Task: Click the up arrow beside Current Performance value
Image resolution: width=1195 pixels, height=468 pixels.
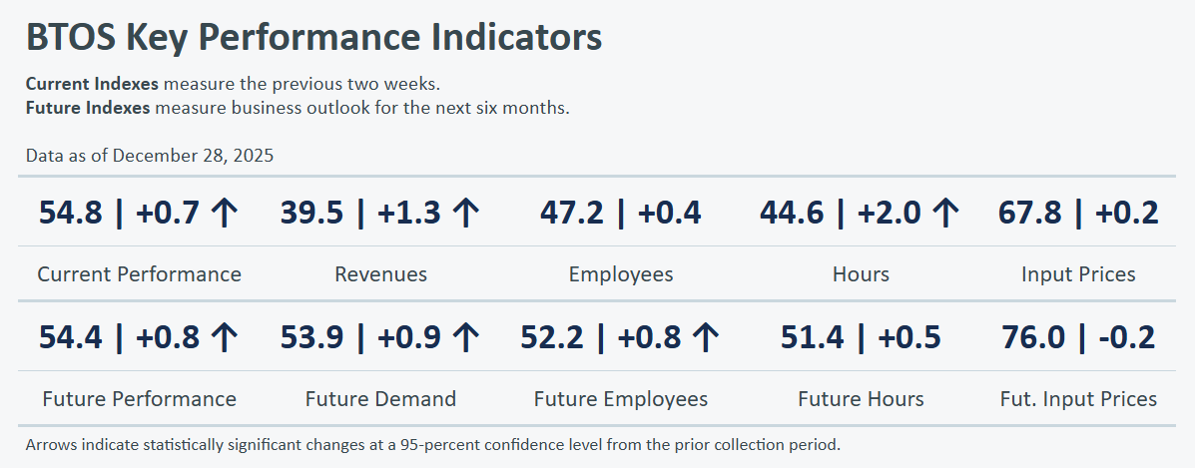Action: (x=224, y=213)
